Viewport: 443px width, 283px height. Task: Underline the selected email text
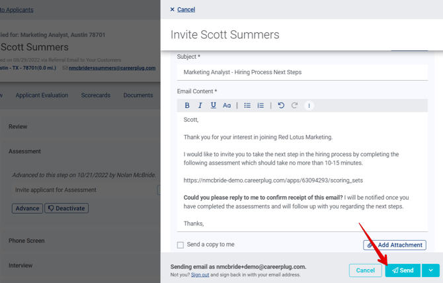click(213, 106)
